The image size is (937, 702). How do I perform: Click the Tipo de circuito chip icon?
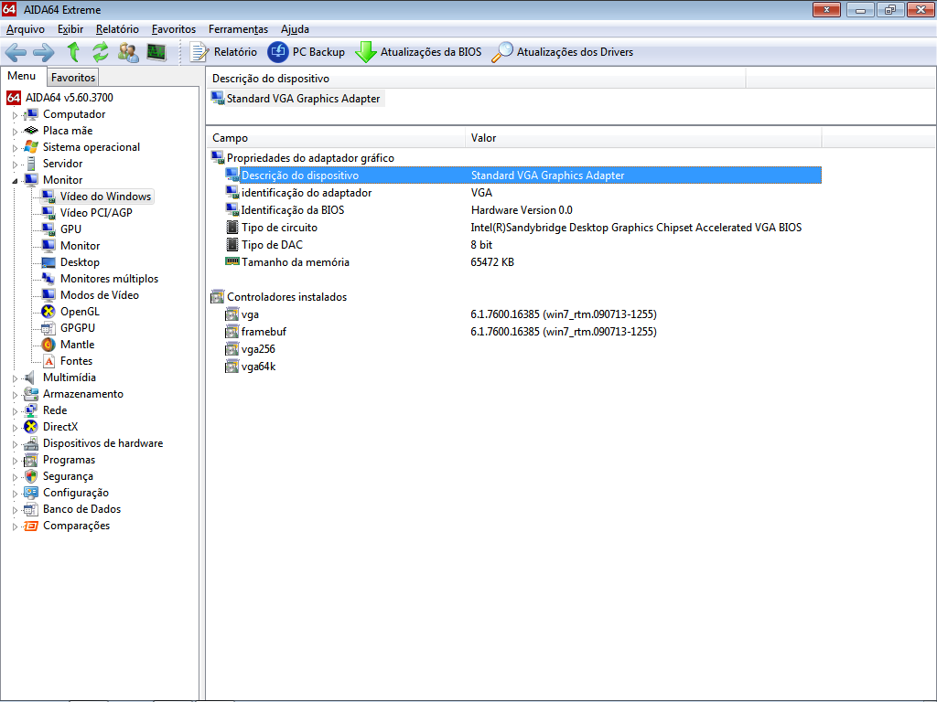coord(232,228)
